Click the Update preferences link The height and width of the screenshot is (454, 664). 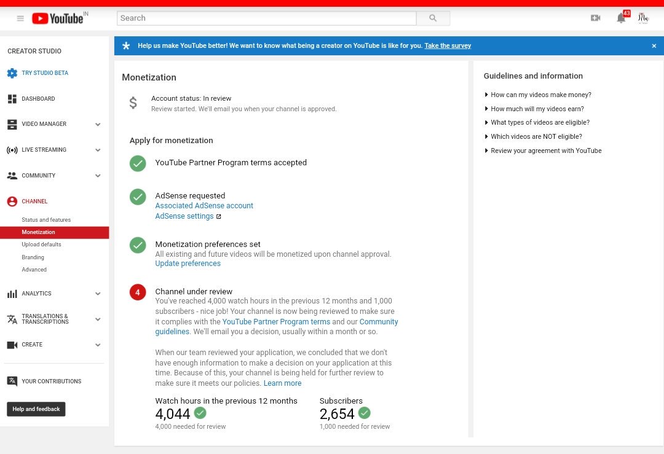coord(188,264)
